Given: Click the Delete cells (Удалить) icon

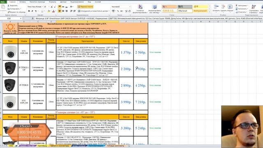Looking at the screenshot, I should [223, 7].
